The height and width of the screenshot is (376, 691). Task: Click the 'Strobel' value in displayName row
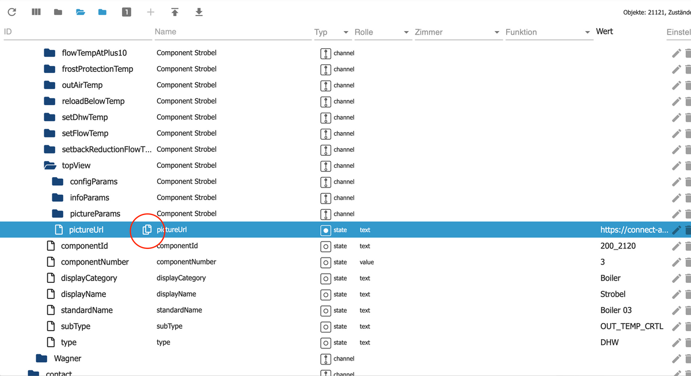point(613,294)
